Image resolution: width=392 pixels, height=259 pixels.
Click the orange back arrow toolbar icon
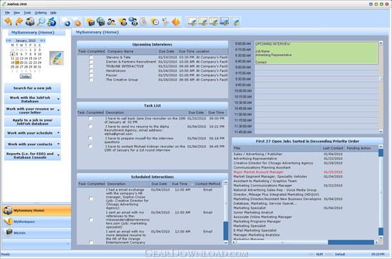tap(9, 22)
